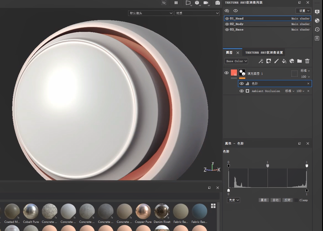Viewport: 323px width, 231px height.
Task: Click the solo texture set eye icon
Action: (236, 11)
